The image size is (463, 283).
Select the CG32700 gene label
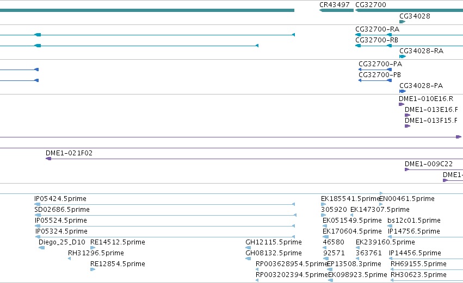(x=371, y=5)
